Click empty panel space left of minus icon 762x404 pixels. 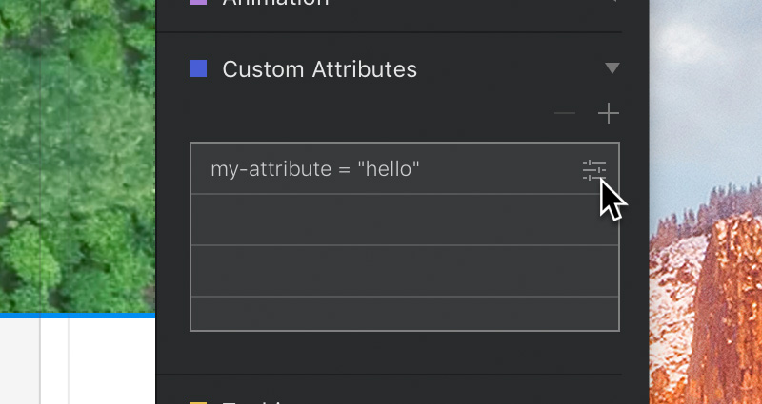[x=381, y=114]
